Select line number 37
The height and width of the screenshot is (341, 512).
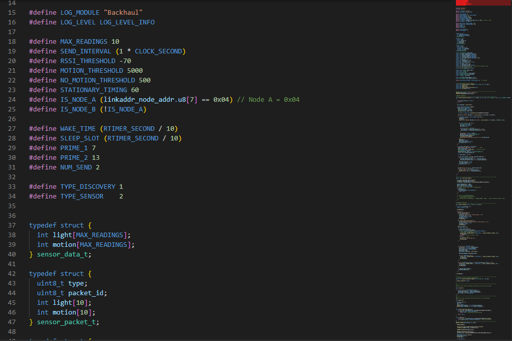pos(11,225)
